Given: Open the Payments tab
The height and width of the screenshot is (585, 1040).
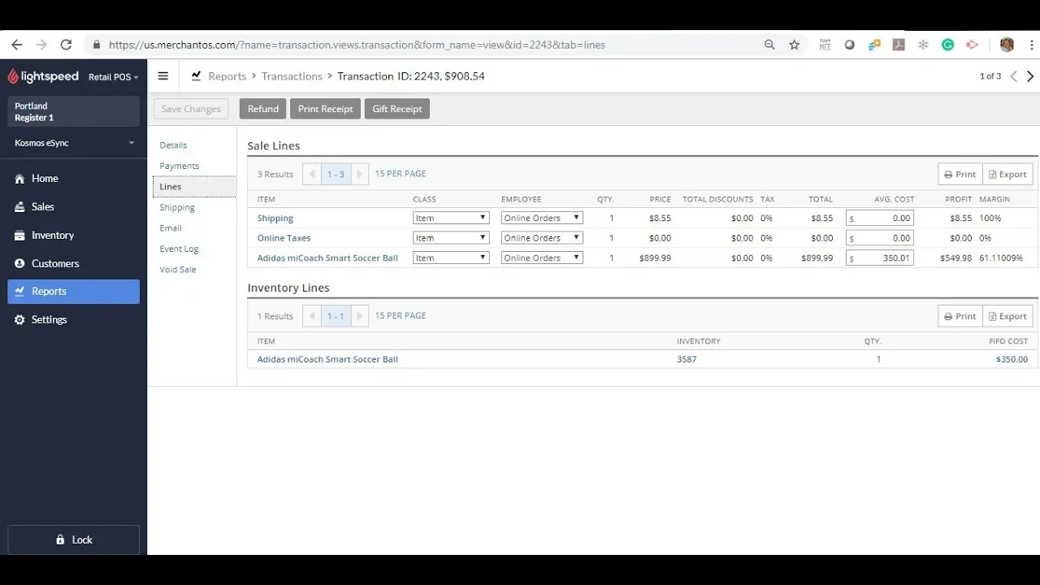Looking at the screenshot, I should pos(180,166).
